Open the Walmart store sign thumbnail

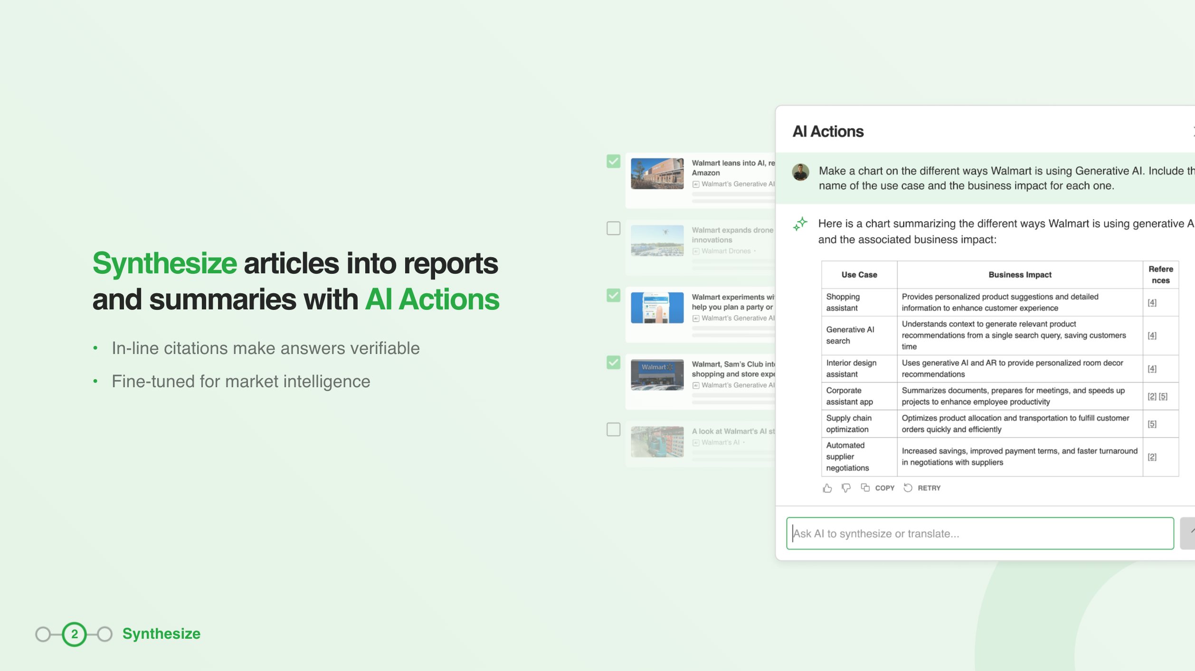657,375
